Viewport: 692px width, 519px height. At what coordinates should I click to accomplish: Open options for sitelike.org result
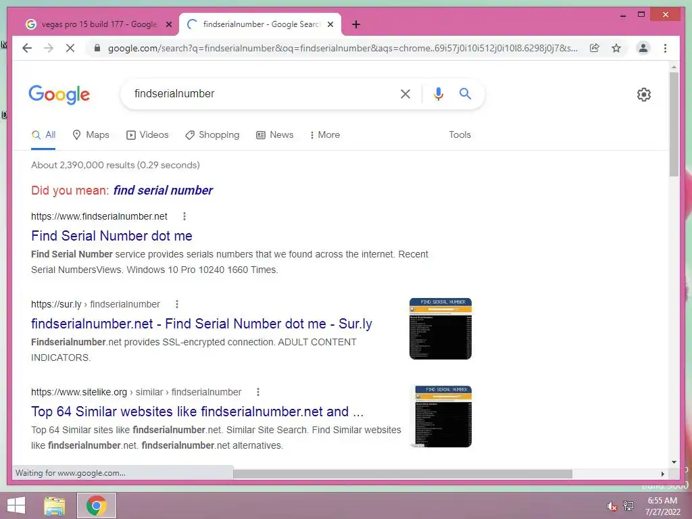[258, 392]
